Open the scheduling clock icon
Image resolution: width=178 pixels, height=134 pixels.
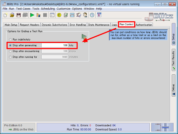[92, 15]
